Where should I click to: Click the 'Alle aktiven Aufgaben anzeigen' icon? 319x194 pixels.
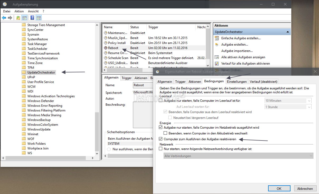[217, 57]
